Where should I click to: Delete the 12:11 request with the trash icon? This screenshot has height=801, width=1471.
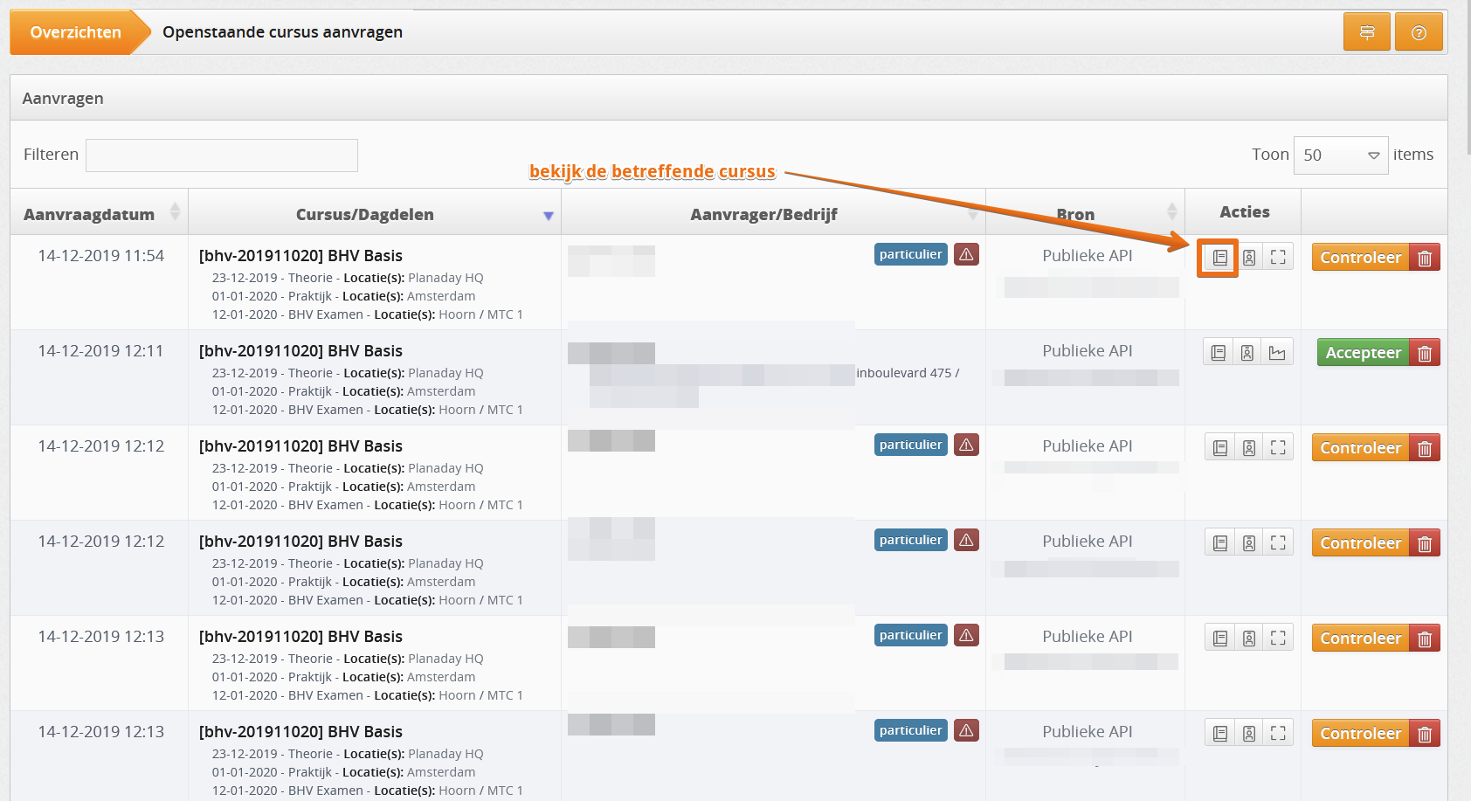[x=1425, y=353]
